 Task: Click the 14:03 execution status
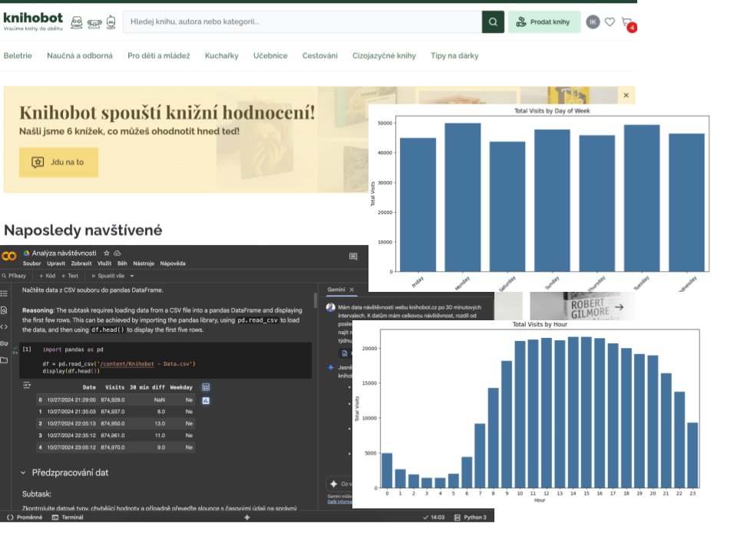433,517
